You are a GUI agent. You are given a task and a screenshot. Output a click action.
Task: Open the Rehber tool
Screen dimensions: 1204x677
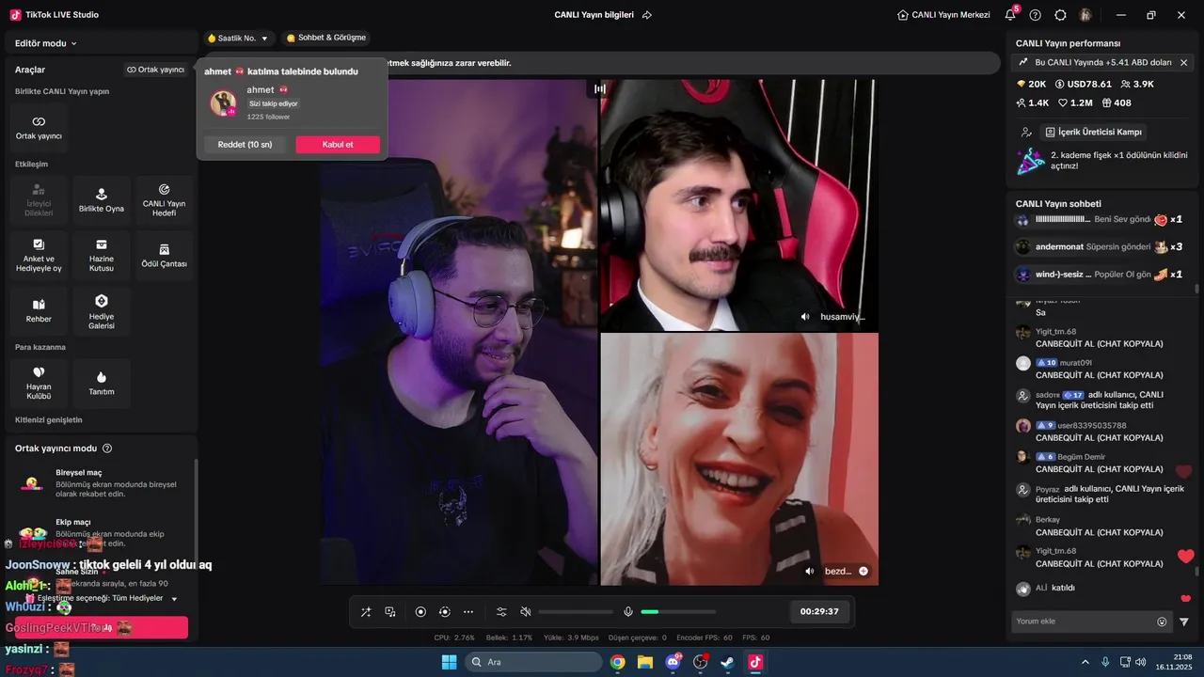pyautogui.click(x=39, y=310)
